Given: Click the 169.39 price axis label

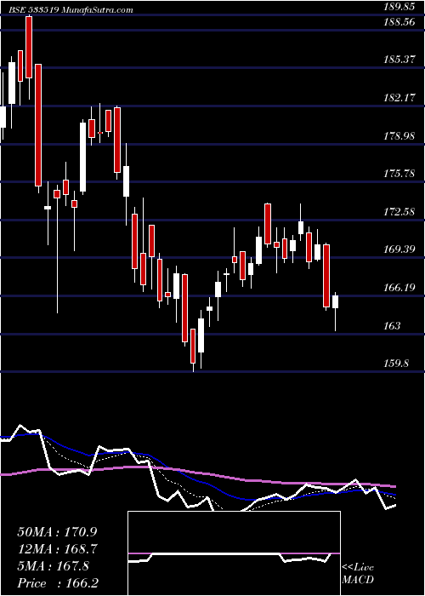Looking at the screenshot, I should click(399, 249).
